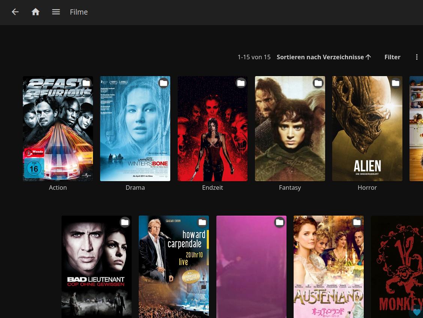Select the 12 Monkeys poster
The height and width of the screenshot is (318, 423).
coord(397,267)
